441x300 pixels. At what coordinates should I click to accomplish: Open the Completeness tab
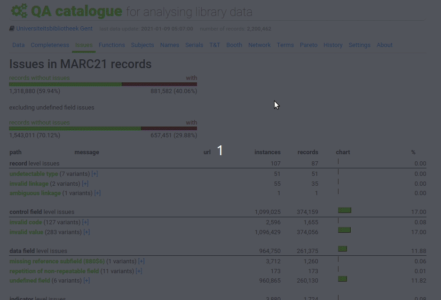pyautogui.click(x=50, y=45)
